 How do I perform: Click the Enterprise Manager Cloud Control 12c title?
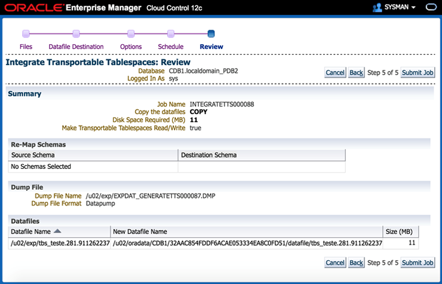pyautogui.click(x=134, y=8)
